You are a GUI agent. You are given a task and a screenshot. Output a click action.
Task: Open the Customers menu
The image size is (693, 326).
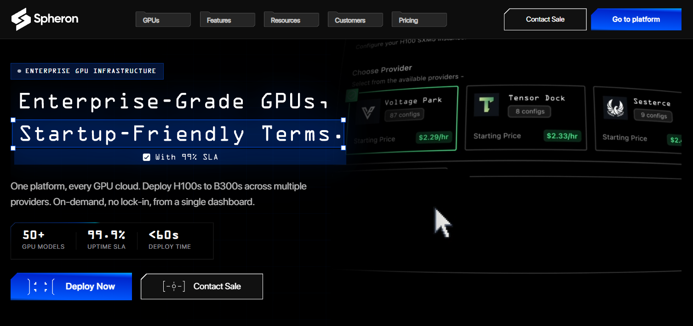click(x=355, y=20)
